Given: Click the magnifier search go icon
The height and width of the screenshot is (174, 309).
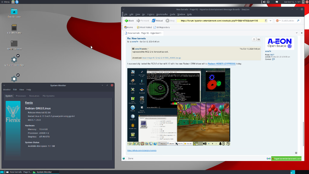Looking at the screenshot, I should [x=298, y=21].
